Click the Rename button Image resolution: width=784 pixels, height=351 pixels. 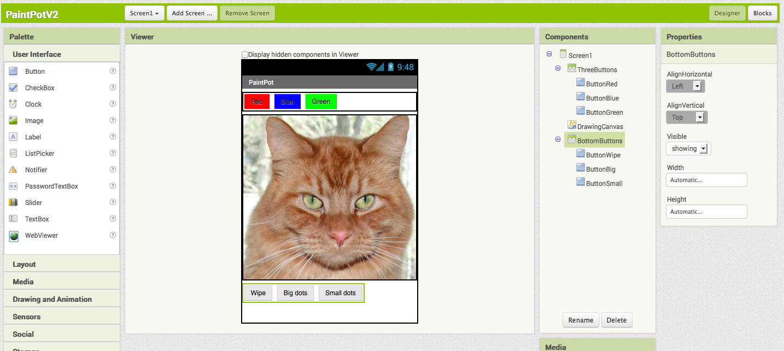(x=580, y=320)
